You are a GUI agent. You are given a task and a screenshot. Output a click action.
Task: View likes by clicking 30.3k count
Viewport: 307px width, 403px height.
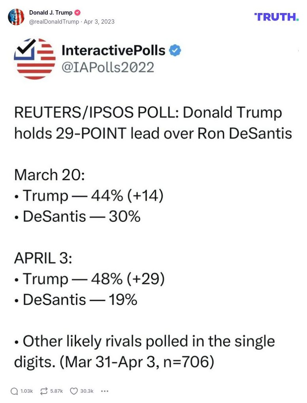click(87, 391)
